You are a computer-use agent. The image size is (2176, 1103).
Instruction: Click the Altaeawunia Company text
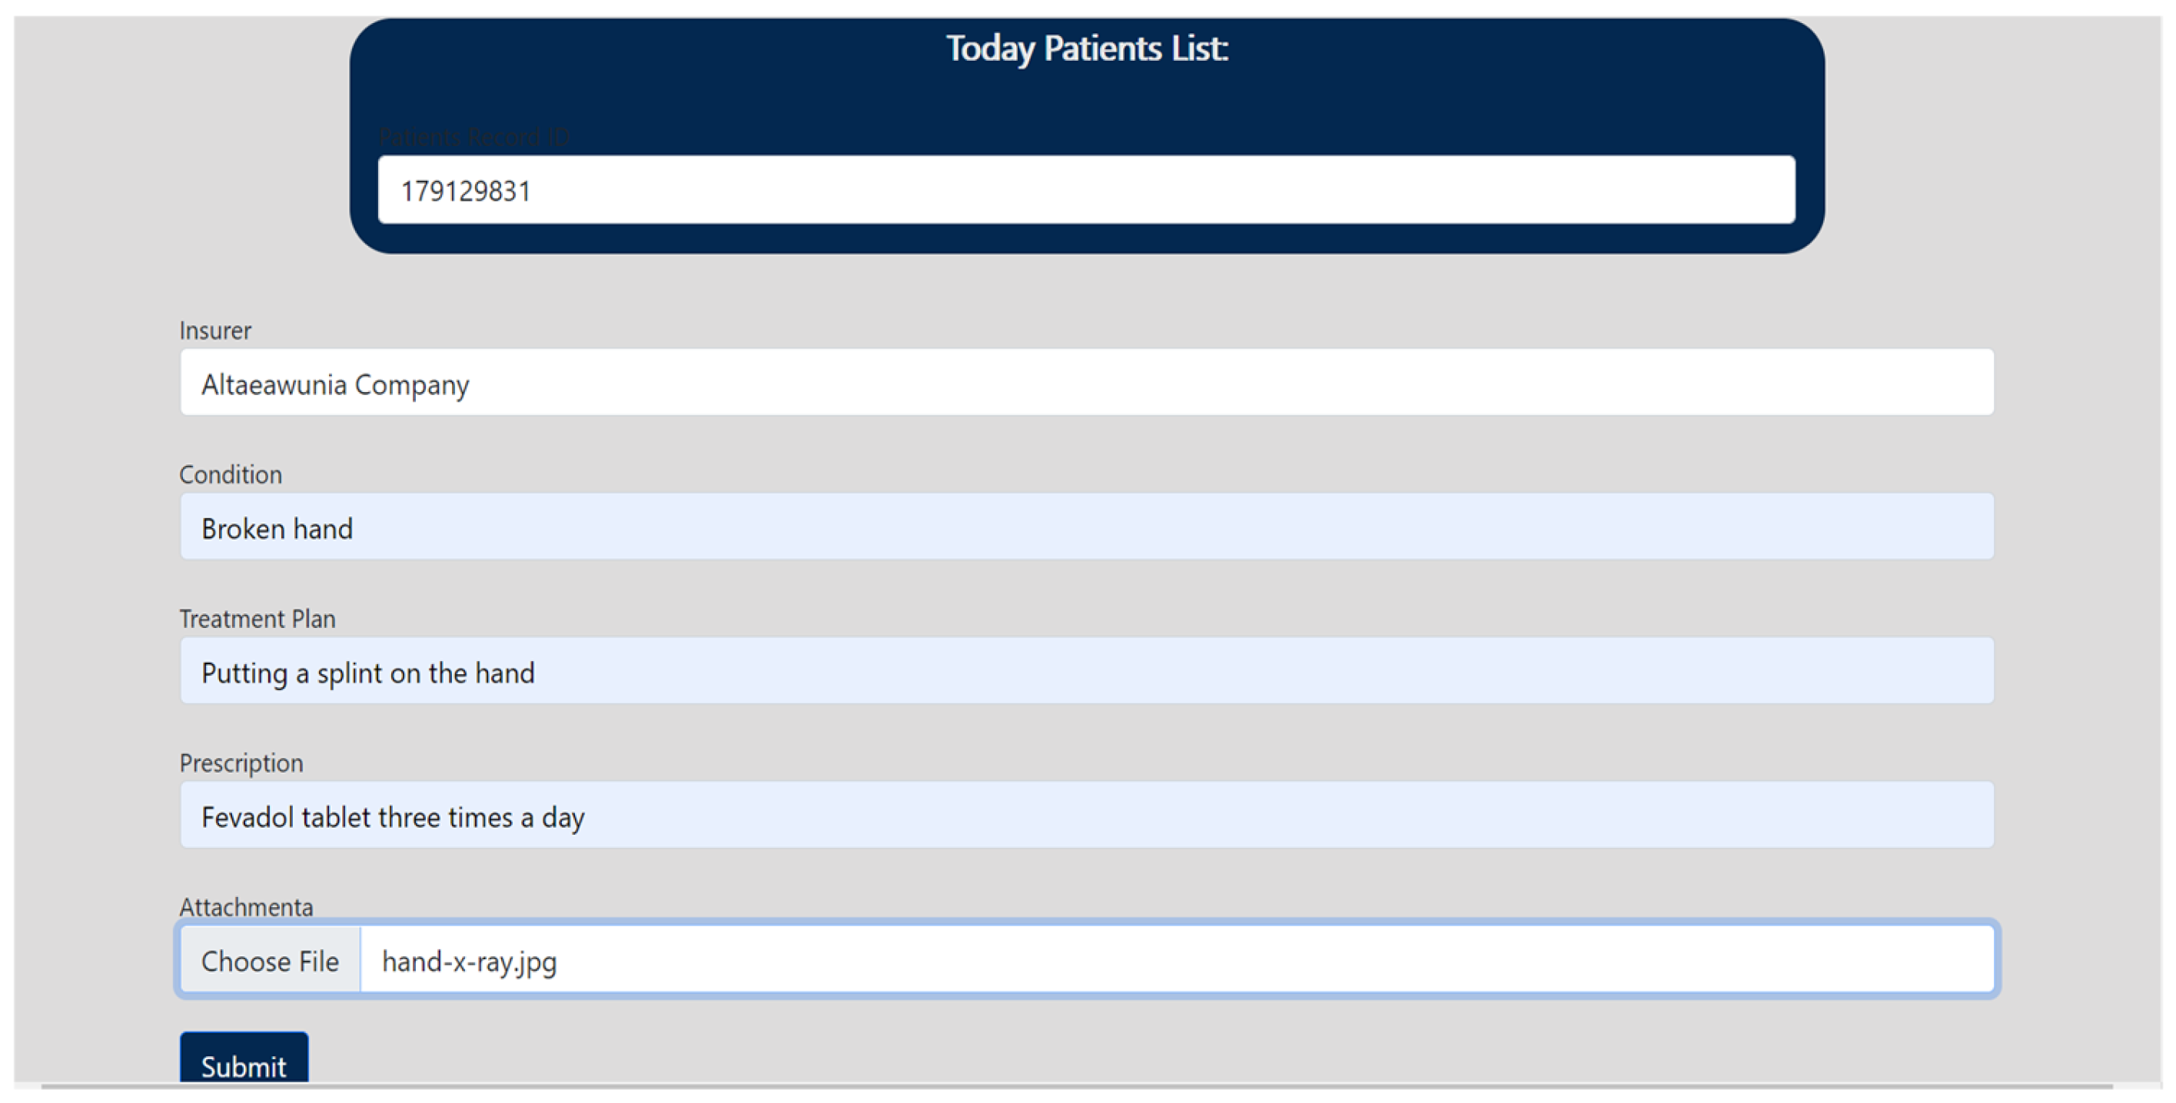click(335, 385)
